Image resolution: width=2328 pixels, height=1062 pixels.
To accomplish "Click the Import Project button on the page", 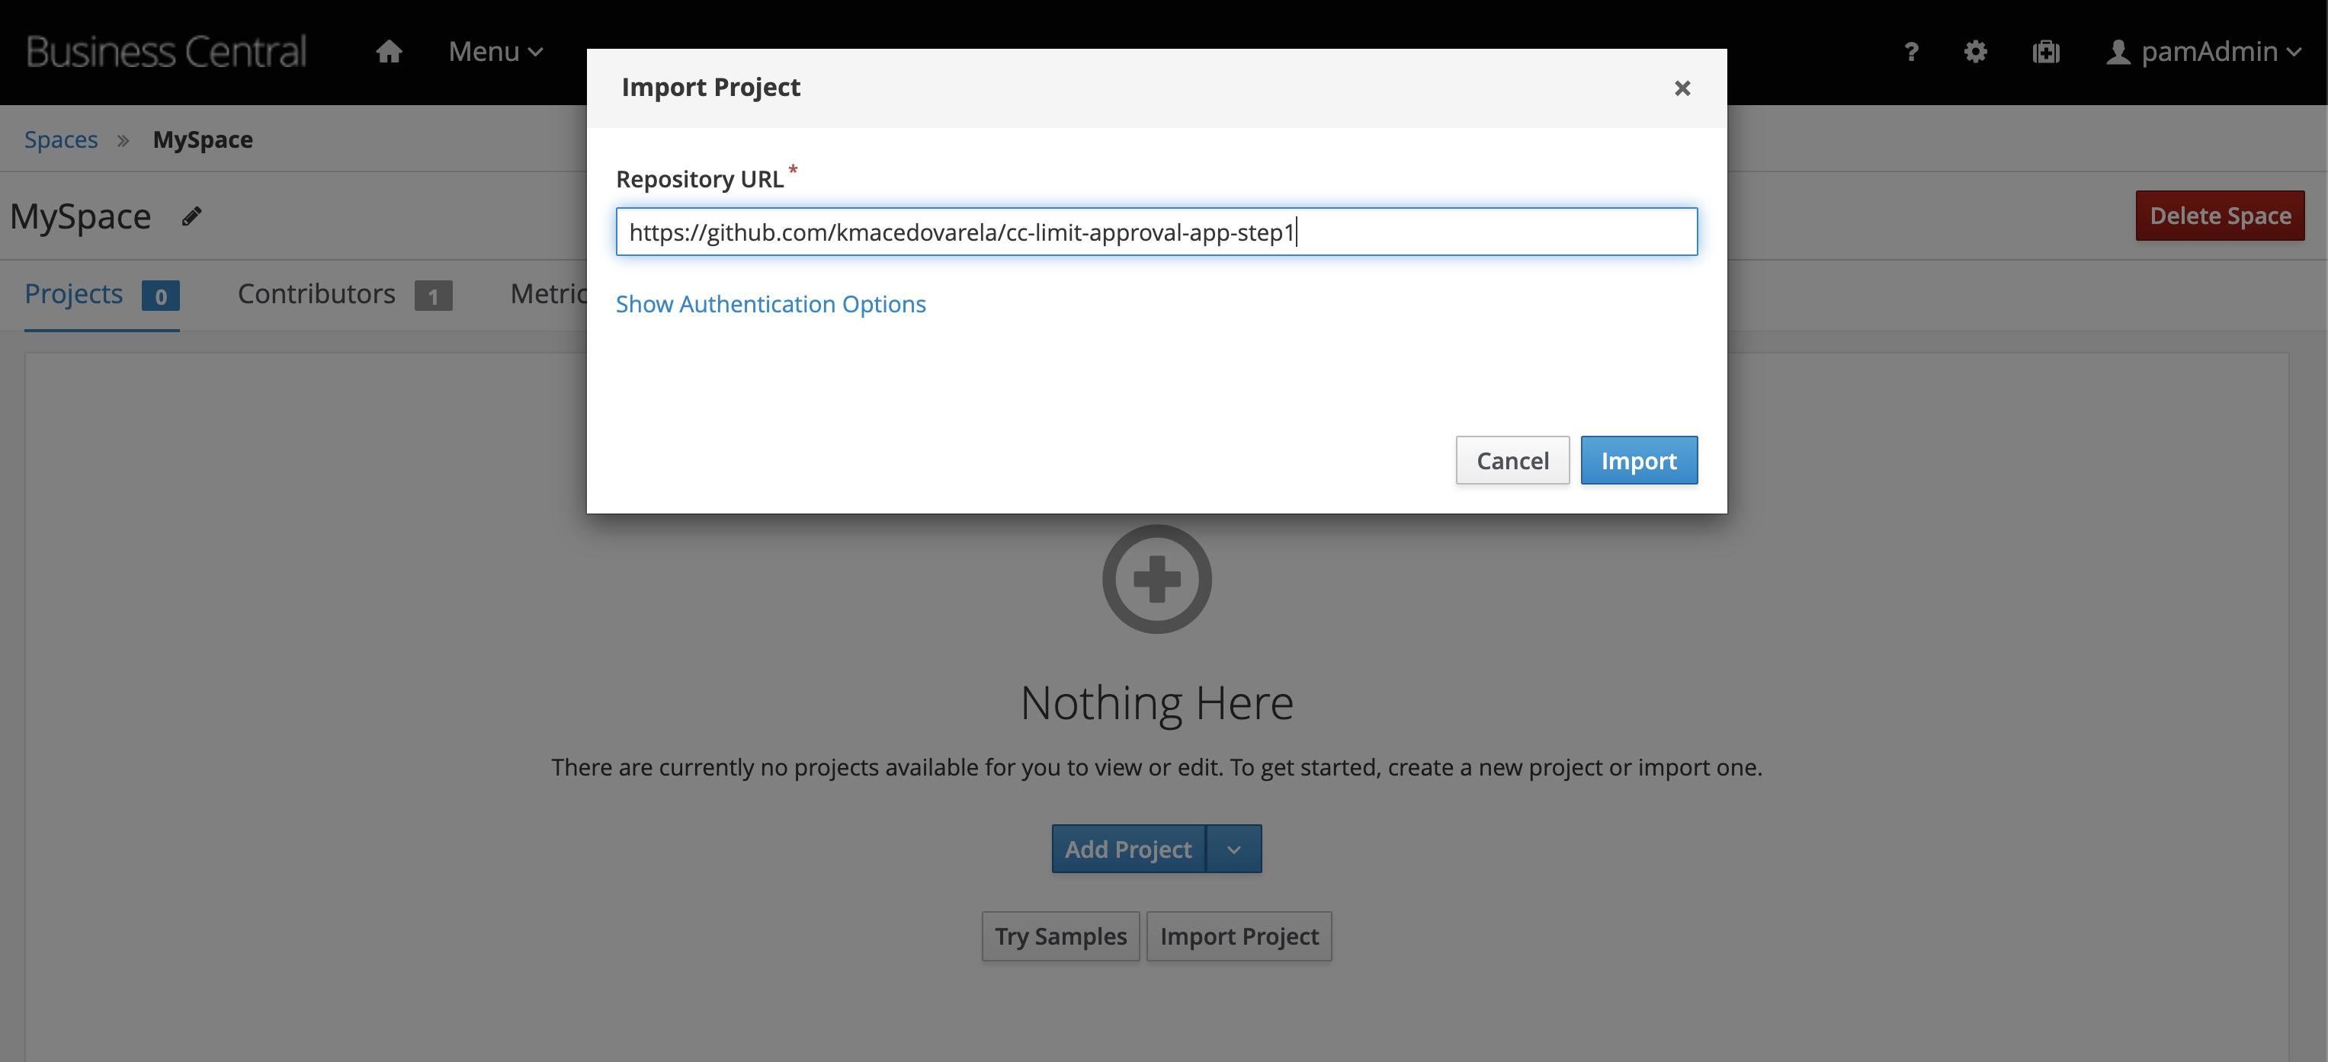I will click(1239, 936).
